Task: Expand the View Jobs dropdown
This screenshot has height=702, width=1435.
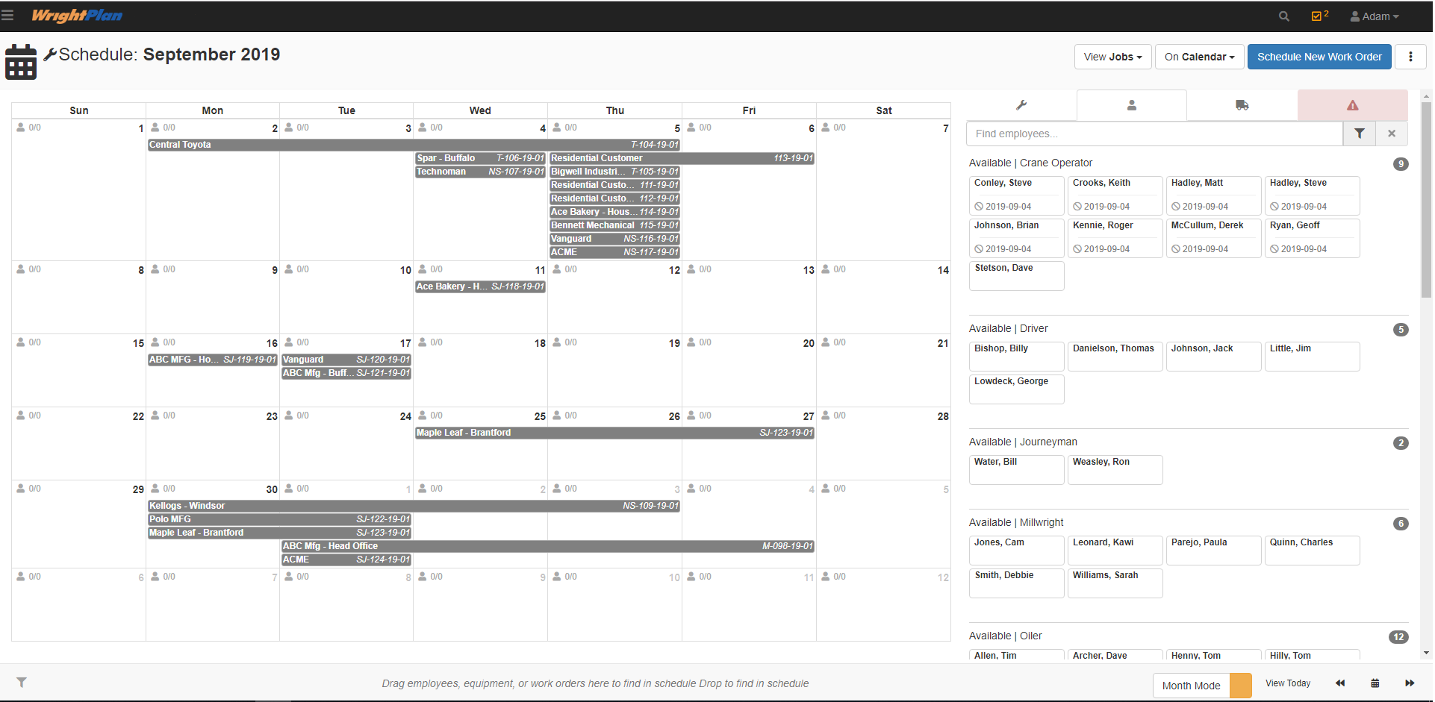Action: (x=1112, y=57)
